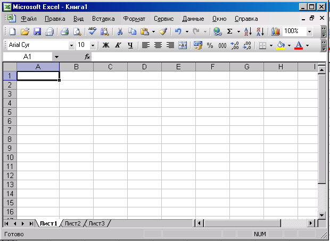Align text left icon
330x241 pixels.
(146, 45)
